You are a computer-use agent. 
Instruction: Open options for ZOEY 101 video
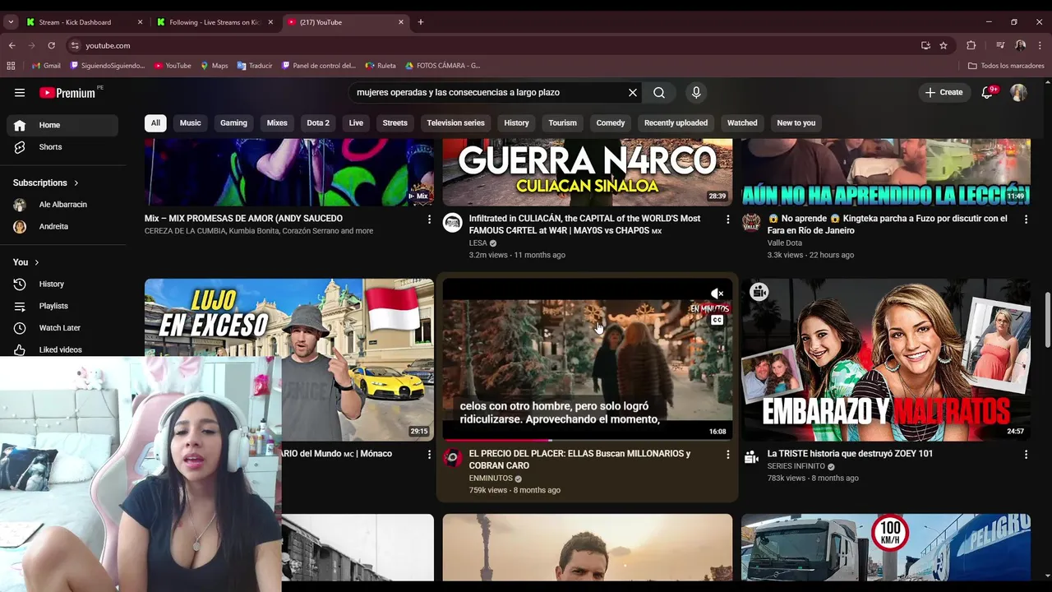1026,455
